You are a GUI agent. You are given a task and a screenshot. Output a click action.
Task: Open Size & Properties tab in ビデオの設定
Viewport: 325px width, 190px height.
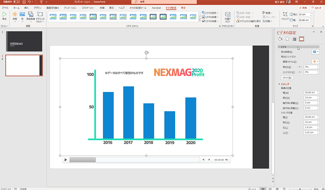coord(294,39)
